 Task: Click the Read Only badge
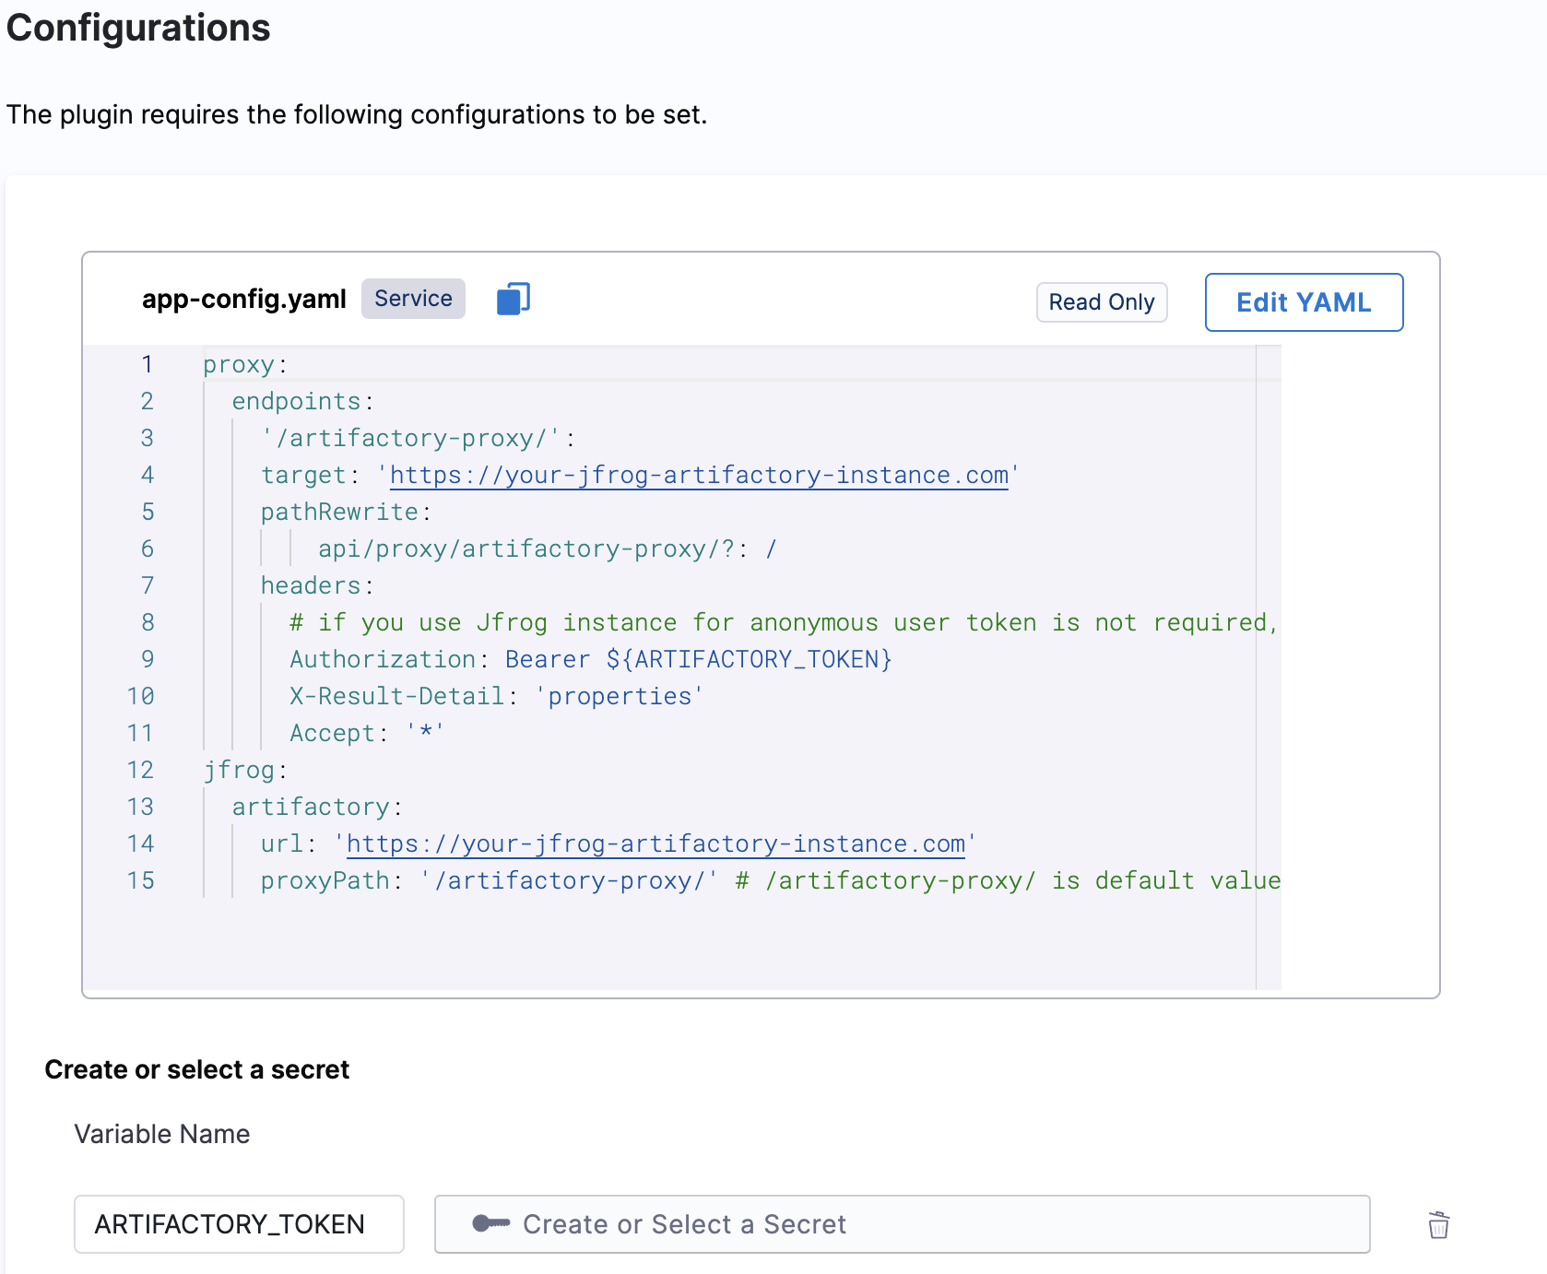pyautogui.click(x=1101, y=302)
